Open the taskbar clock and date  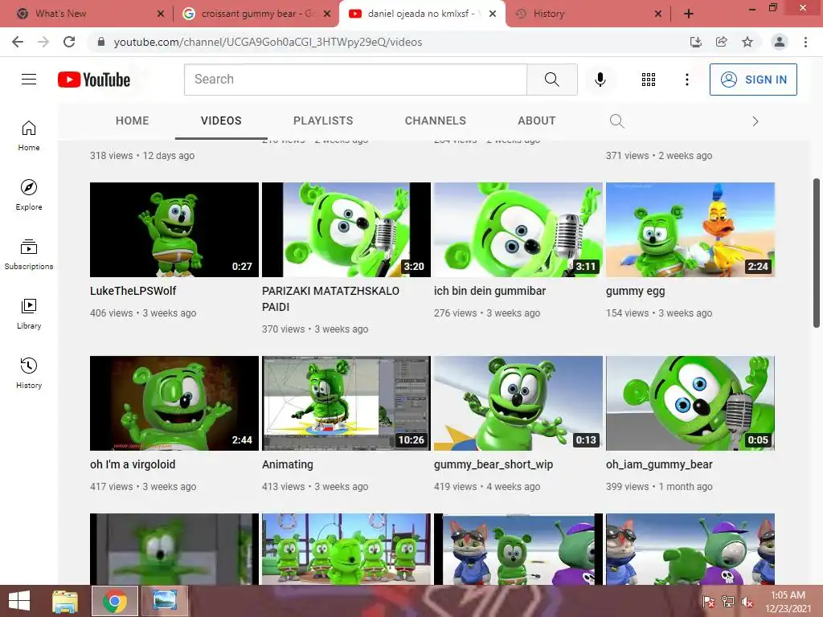pos(788,602)
